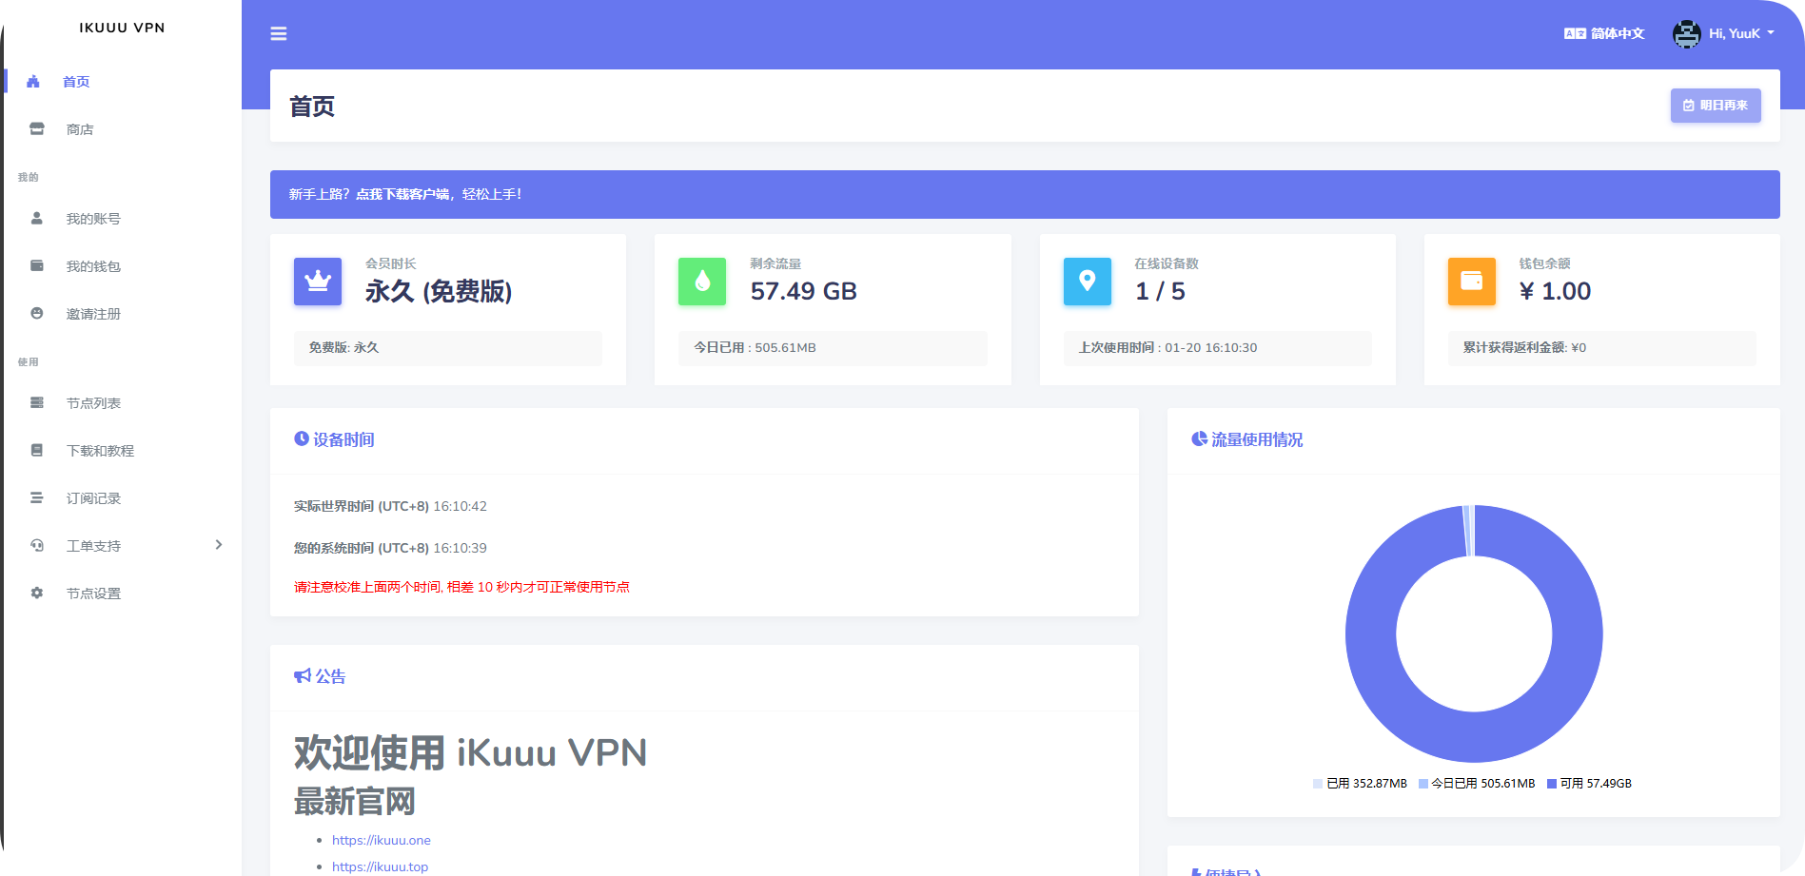Toggle the hamburger sidebar menu icon
This screenshot has height=876, width=1805.
click(279, 33)
